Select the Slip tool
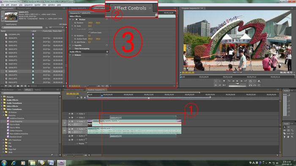The height and width of the screenshot is (166, 296). pos(288,133)
